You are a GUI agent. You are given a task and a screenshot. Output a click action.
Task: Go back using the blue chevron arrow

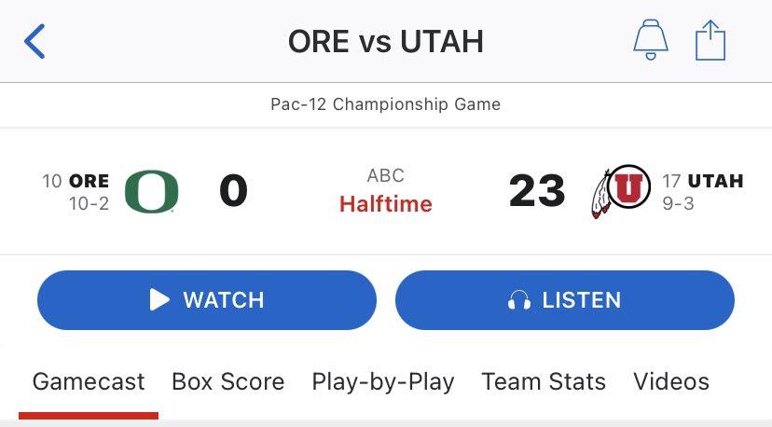click(34, 41)
